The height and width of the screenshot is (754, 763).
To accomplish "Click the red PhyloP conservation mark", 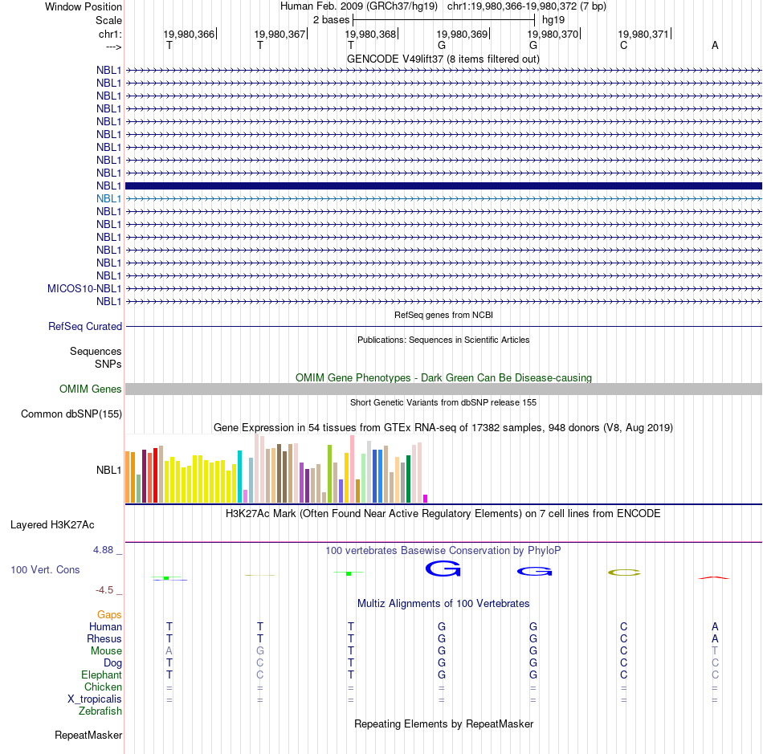I will click(x=714, y=577).
